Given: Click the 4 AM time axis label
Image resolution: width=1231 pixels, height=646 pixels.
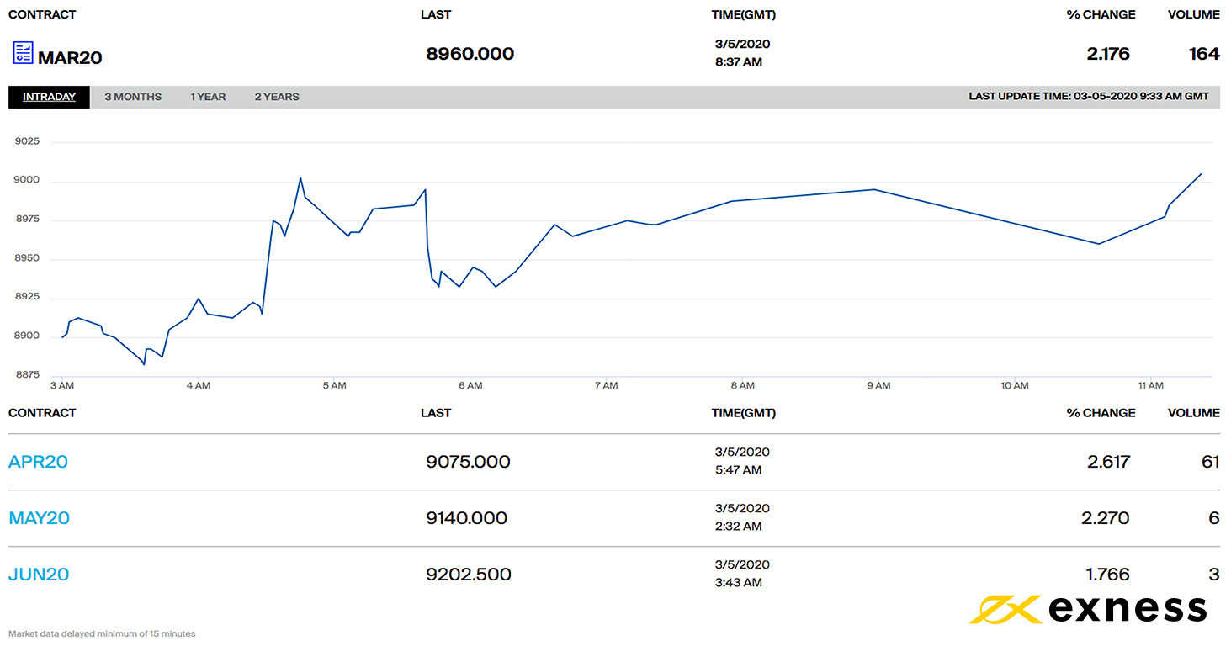Looking at the screenshot, I should click(199, 386).
